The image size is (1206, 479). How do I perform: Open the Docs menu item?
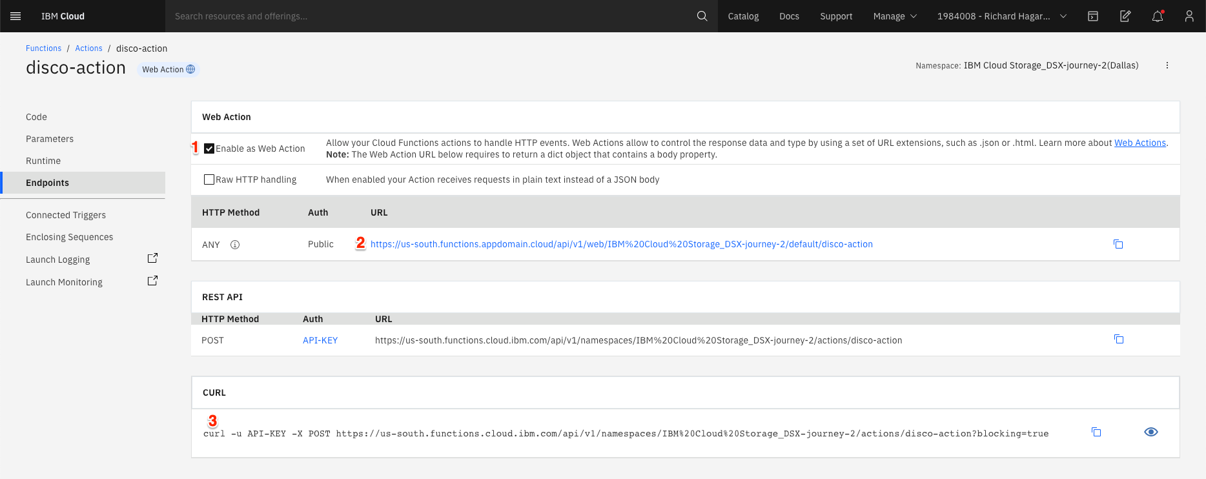pyautogui.click(x=789, y=16)
